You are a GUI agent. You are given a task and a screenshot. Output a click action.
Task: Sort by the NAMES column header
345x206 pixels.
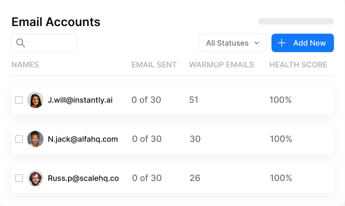(25, 65)
